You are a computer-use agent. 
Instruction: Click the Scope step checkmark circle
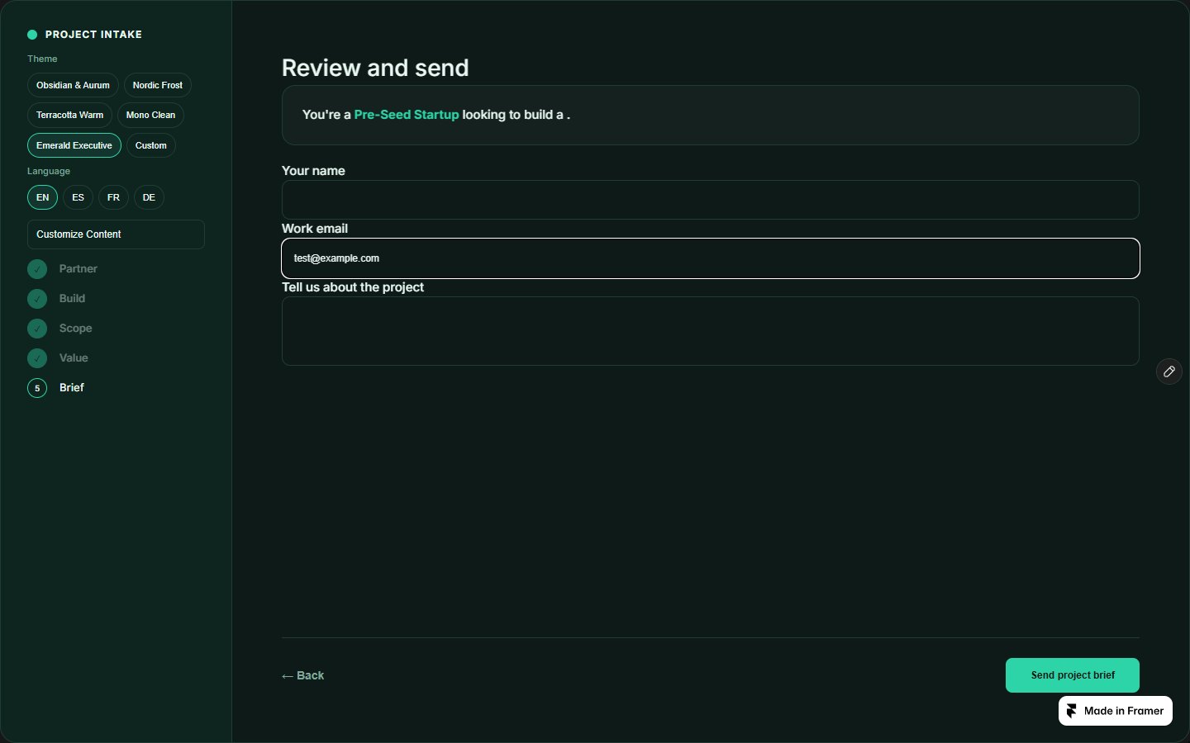click(x=37, y=329)
